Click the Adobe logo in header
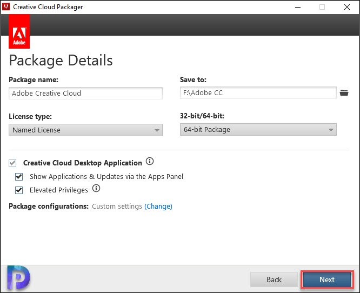The width and height of the screenshot is (360, 293). pyautogui.click(x=19, y=31)
